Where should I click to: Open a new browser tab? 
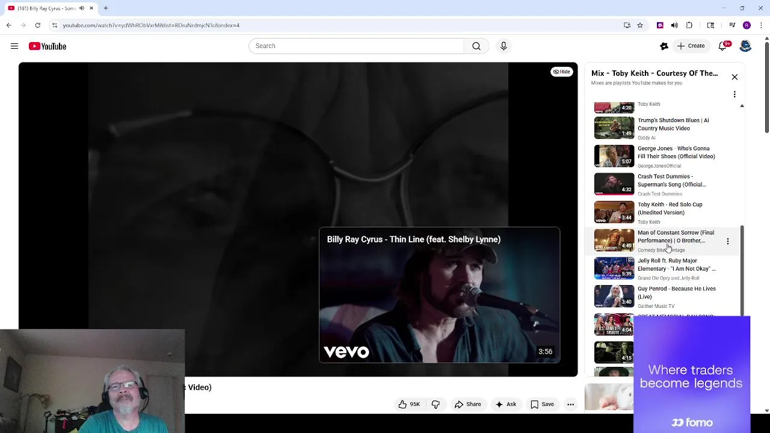(x=106, y=8)
